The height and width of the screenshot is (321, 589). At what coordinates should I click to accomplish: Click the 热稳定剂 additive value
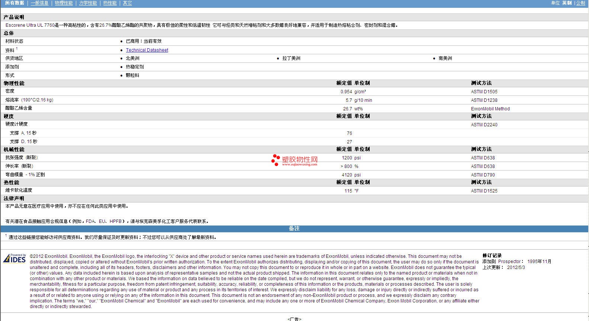[135, 67]
